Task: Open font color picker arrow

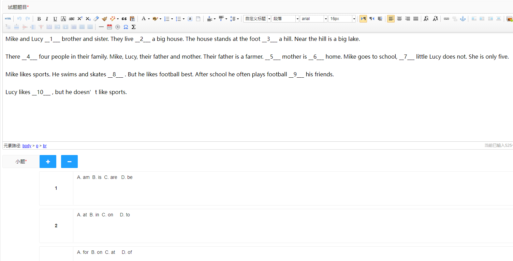Action: click(149, 19)
